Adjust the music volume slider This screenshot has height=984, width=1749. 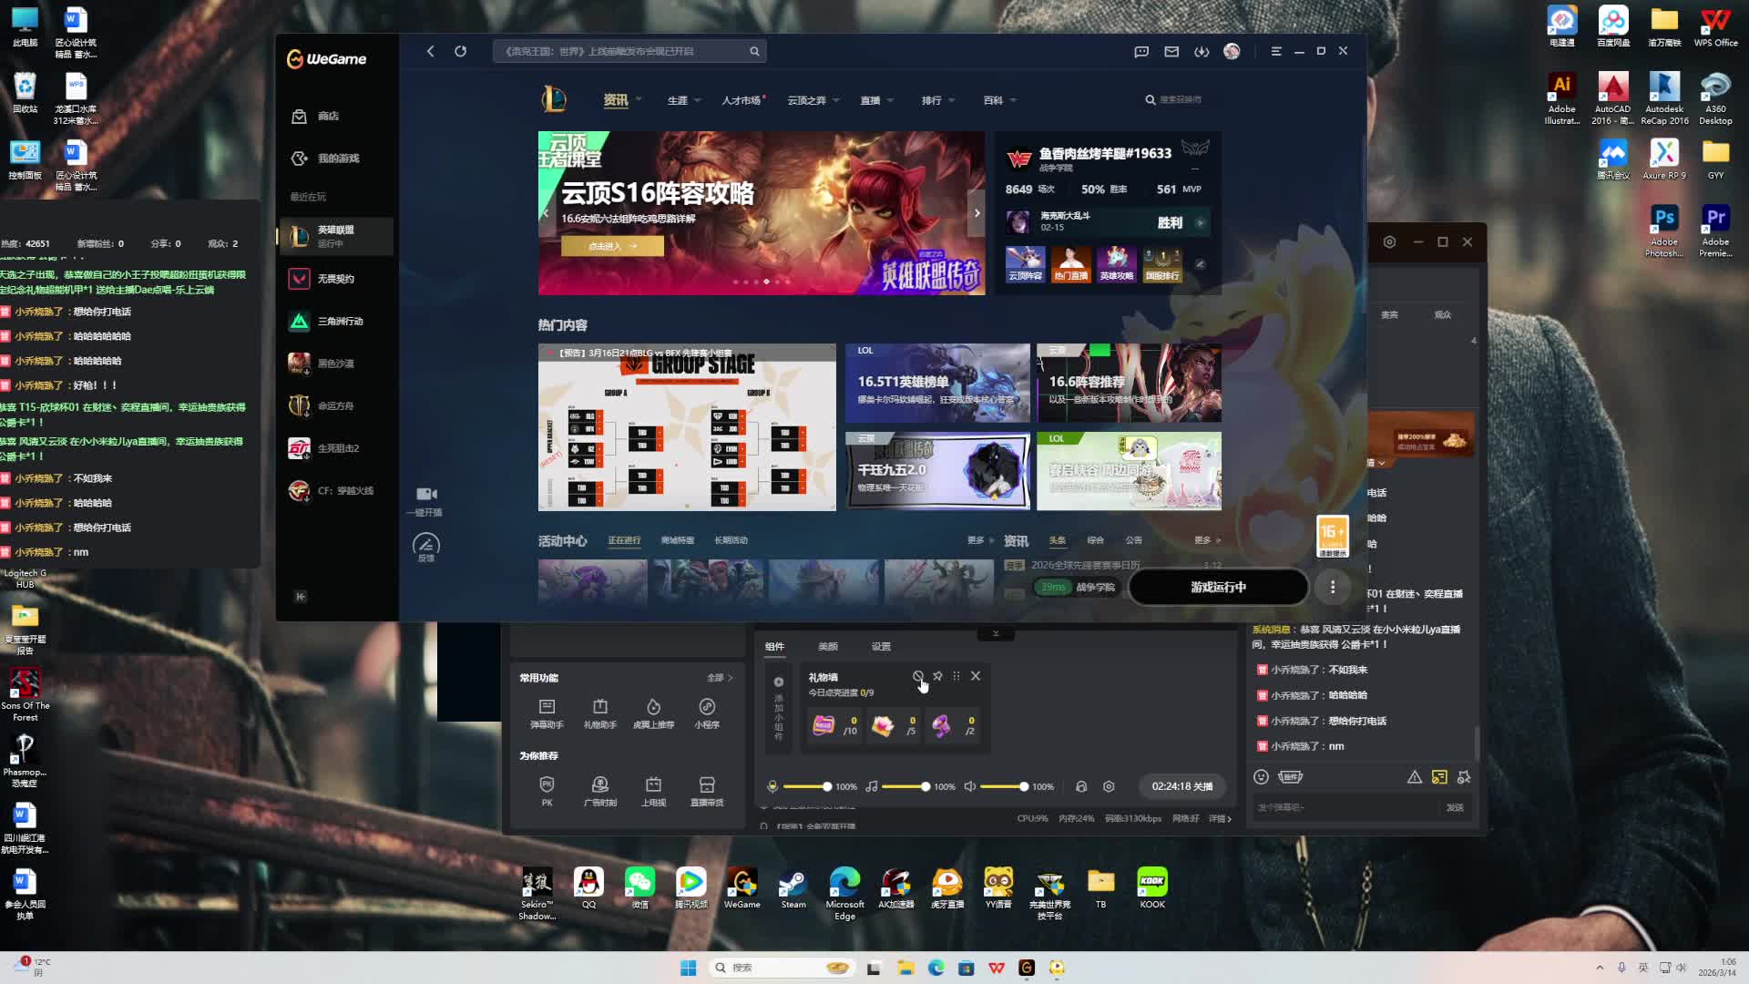click(925, 786)
